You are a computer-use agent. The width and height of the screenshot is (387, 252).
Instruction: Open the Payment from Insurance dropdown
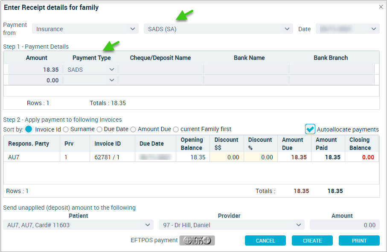85,29
